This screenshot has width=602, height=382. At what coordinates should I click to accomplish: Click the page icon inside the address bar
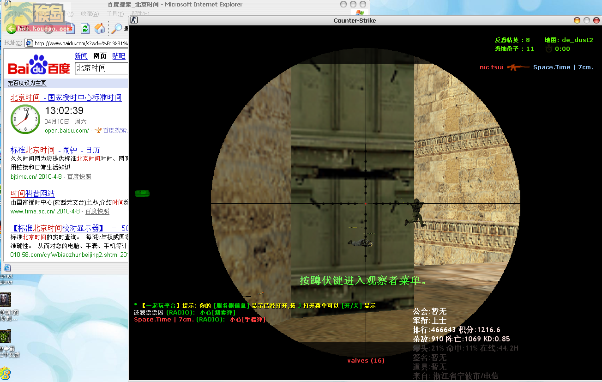(x=29, y=43)
